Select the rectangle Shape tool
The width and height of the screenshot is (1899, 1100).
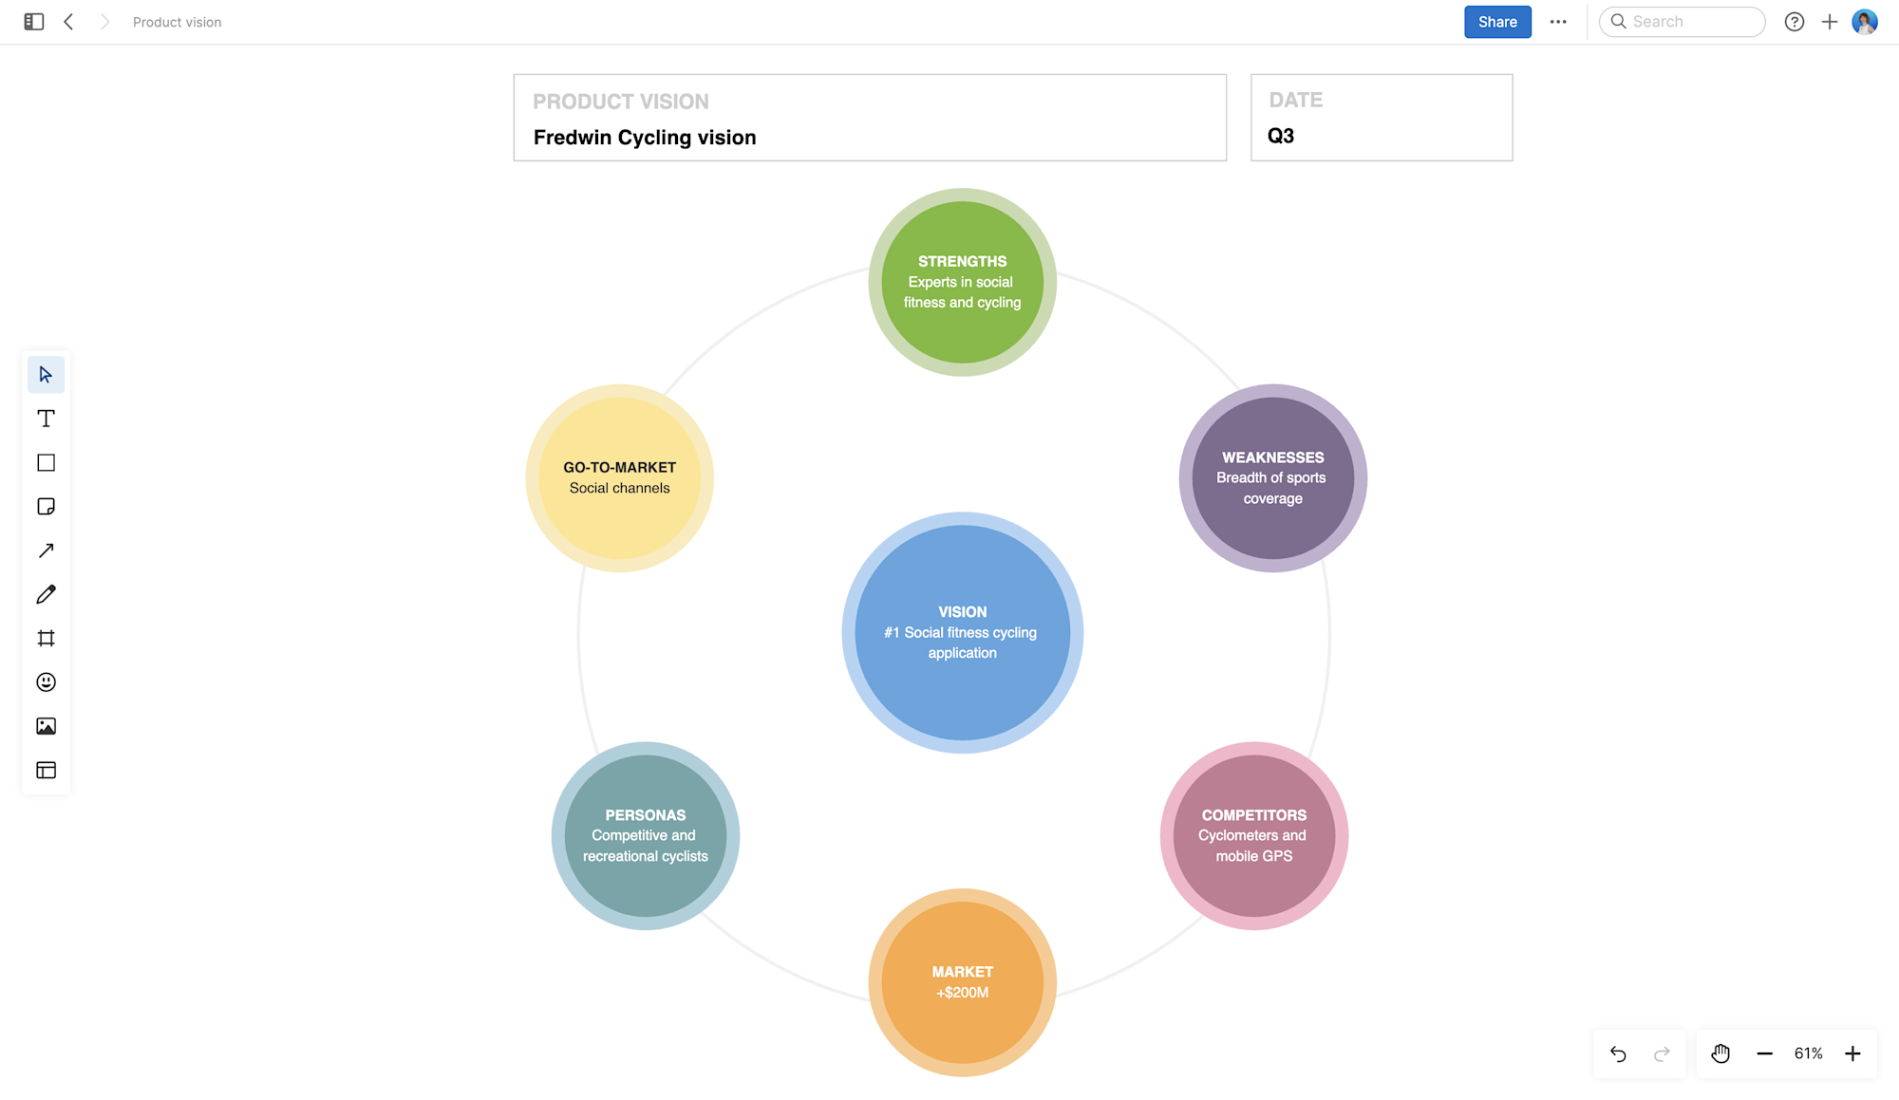[46, 463]
